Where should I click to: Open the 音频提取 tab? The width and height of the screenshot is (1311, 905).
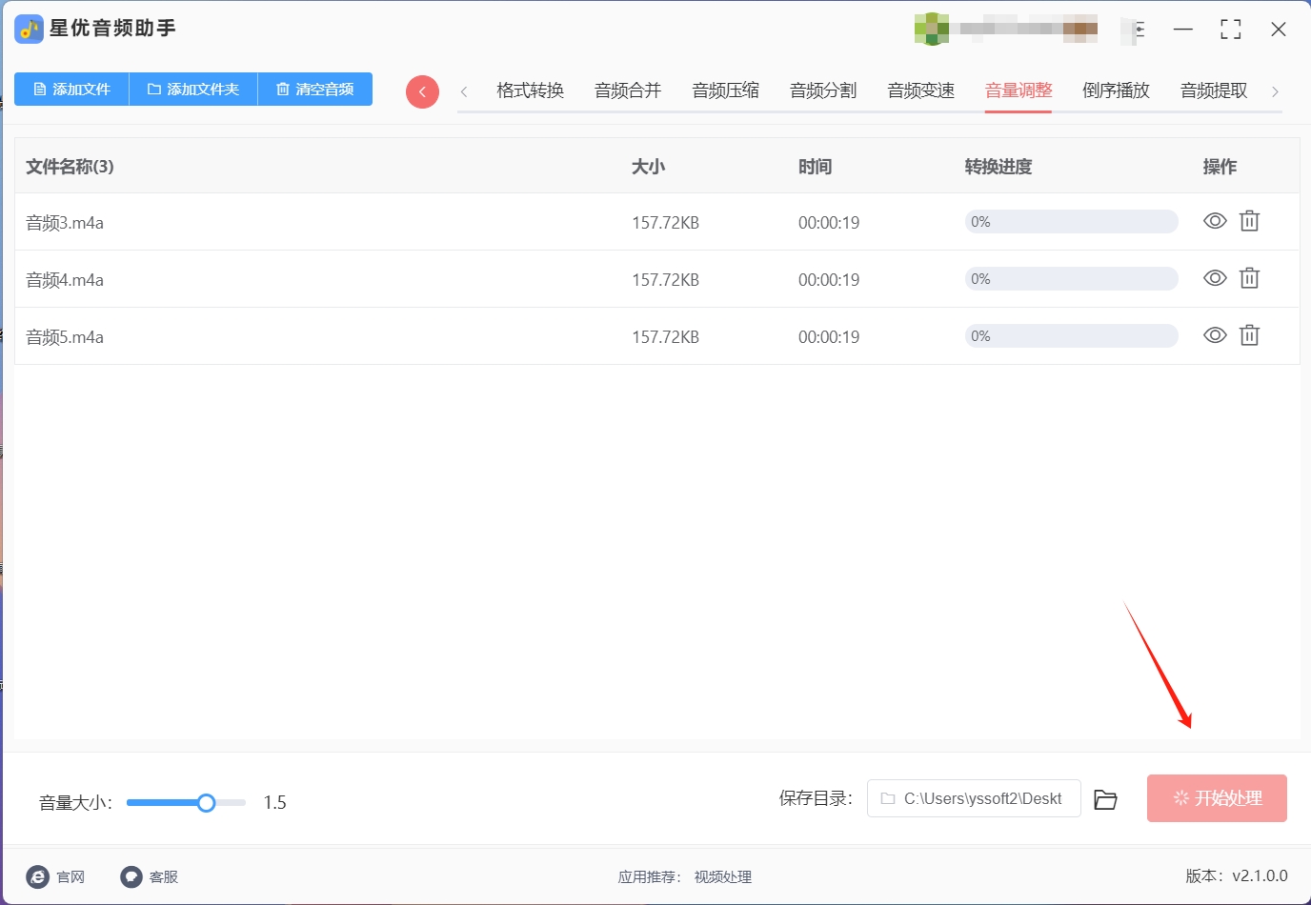(x=1214, y=90)
